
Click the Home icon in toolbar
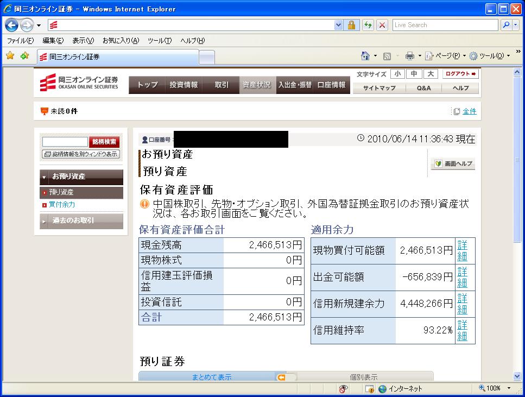tap(366, 56)
